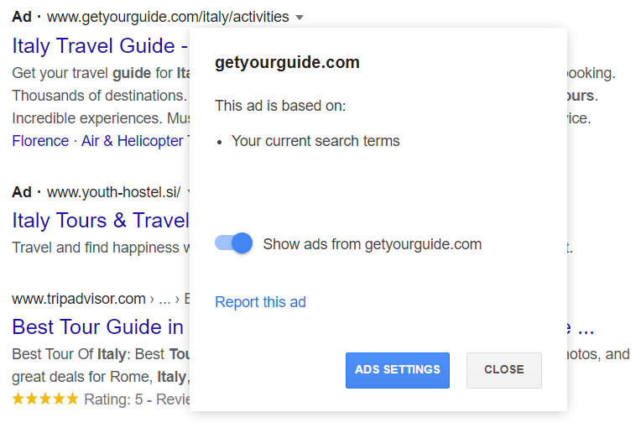Click the Ad label before getyourguide URL

tap(22, 17)
